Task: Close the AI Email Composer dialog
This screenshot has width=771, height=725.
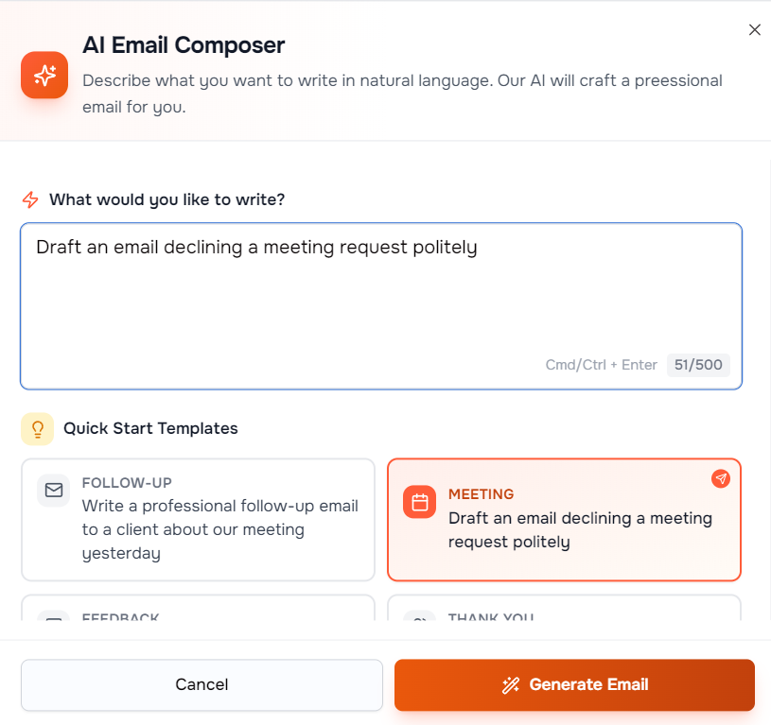Action: tap(755, 29)
